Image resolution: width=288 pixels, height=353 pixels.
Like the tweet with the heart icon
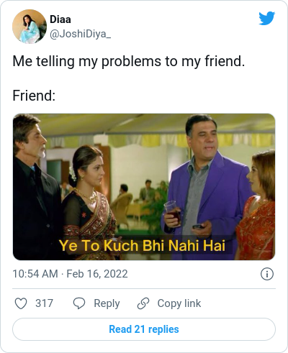tap(21, 303)
